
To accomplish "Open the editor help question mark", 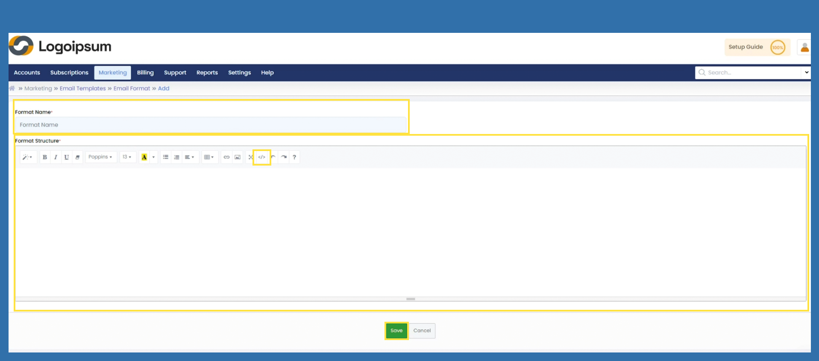I will tap(294, 157).
